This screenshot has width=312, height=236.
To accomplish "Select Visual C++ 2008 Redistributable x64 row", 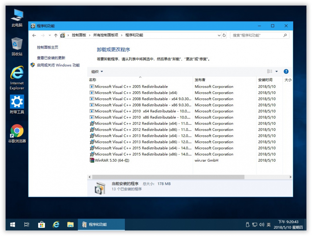I will point(190,99).
